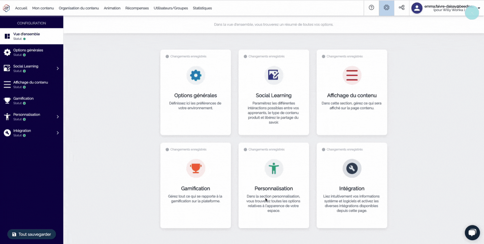Click the Social Learning card icon
Image resolution: width=484 pixels, height=244 pixels.
(273, 75)
